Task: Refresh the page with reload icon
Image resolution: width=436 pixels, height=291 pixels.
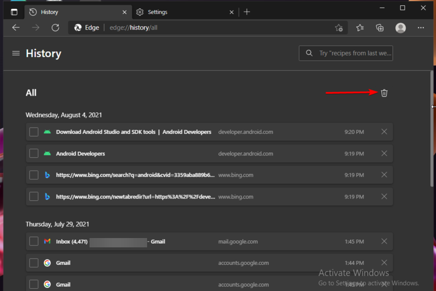Action: (55, 28)
